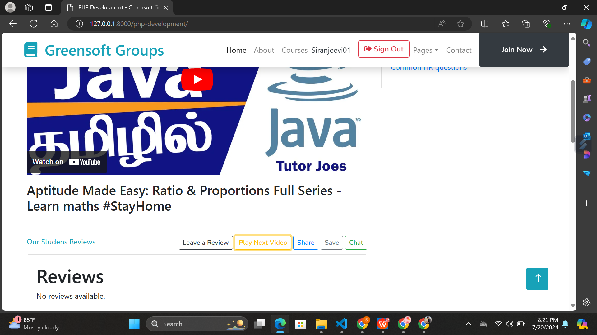Open the sidebar Telegram-style send icon
Image resolution: width=597 pixels, height=335 pixels.
pos(586,173)
